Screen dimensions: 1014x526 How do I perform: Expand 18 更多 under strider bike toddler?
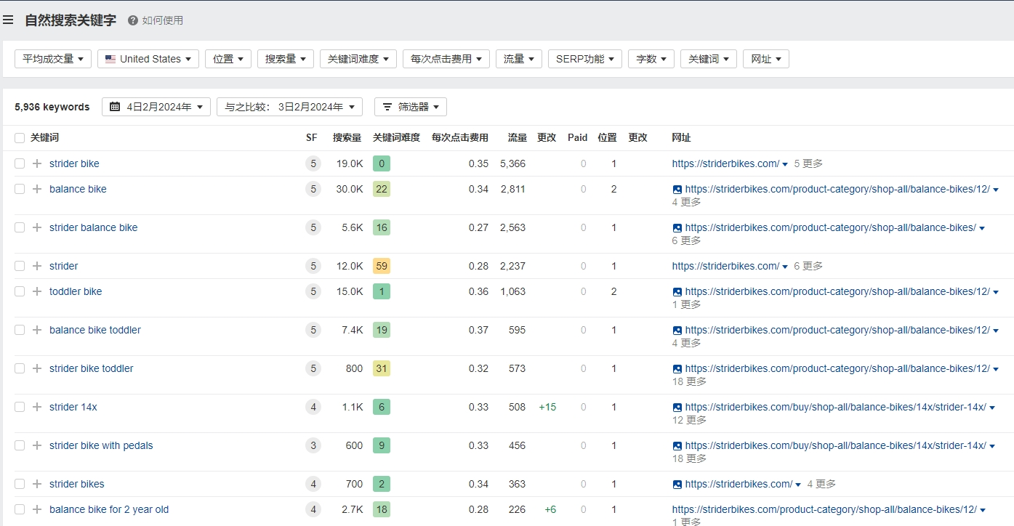click(x=689, y=381)
